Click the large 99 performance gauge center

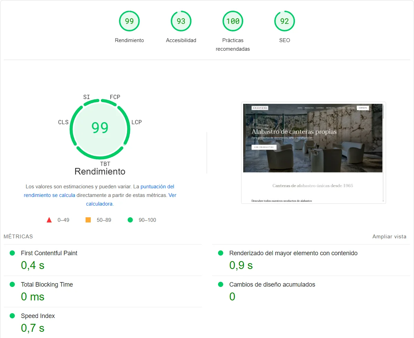(100, 128)
